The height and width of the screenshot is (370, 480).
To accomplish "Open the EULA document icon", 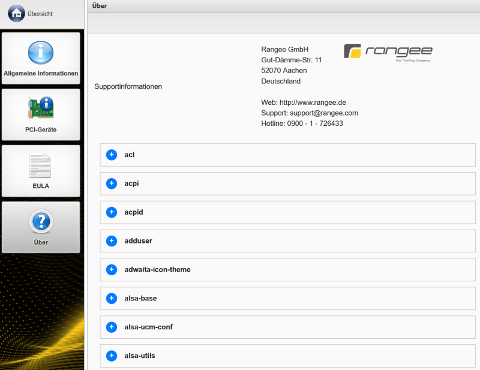I will click(x=41, y=165).
